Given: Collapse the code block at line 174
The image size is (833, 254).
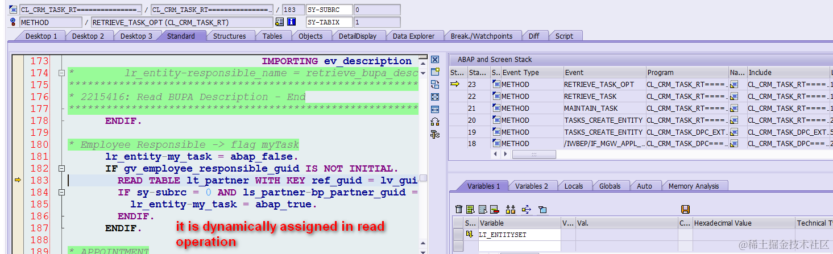Looking at the screenshot, I should (61, 73).
